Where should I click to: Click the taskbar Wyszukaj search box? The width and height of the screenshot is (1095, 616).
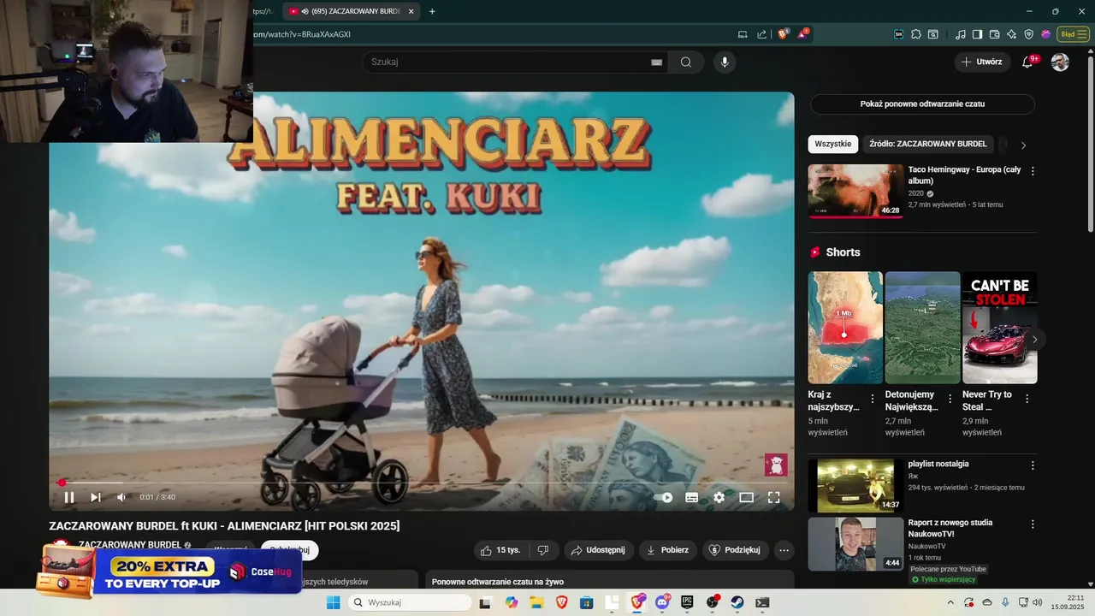410,602
